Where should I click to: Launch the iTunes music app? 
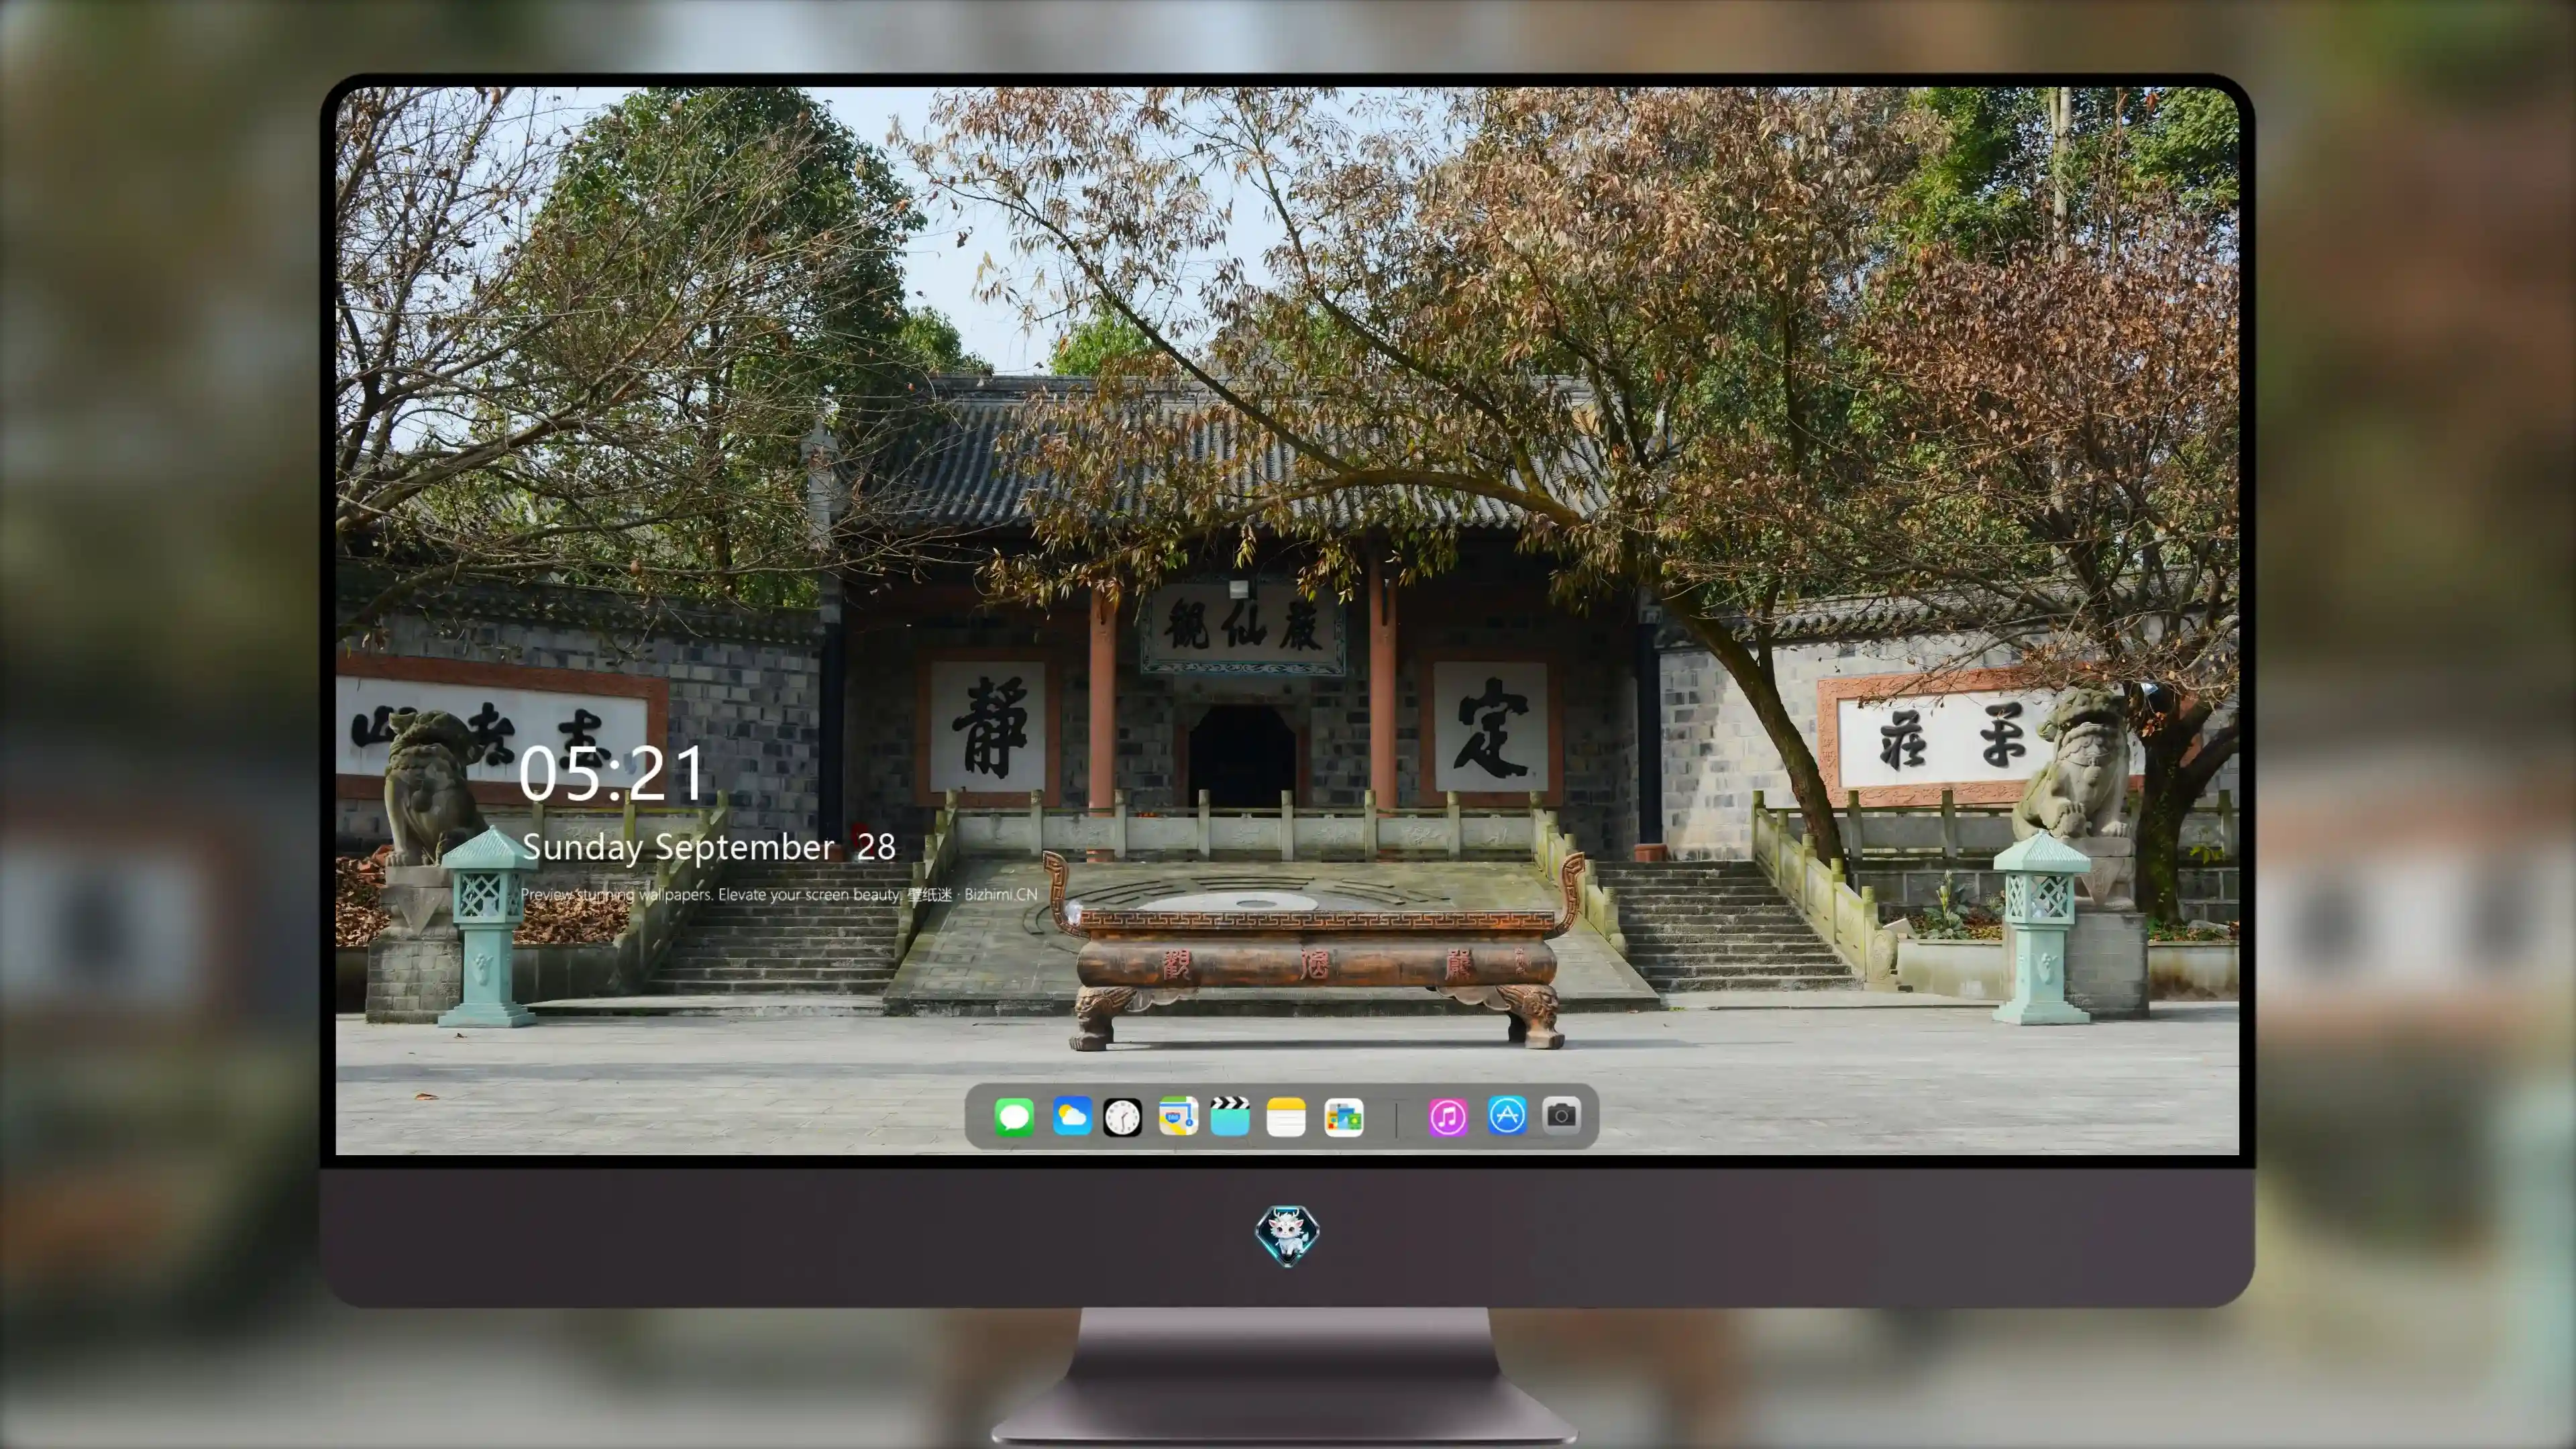[x=1448, y=1117]
